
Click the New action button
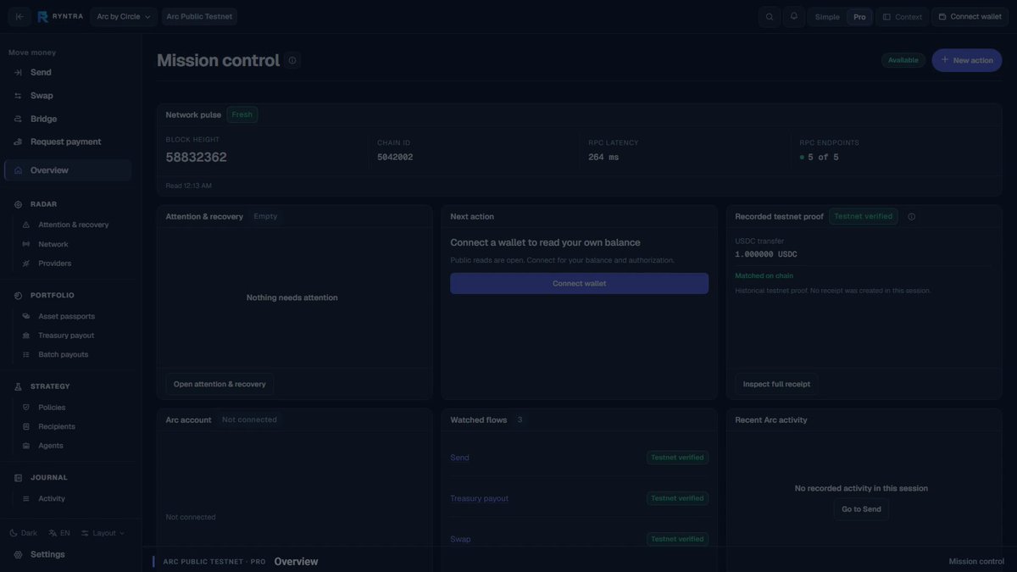[967, 60]
